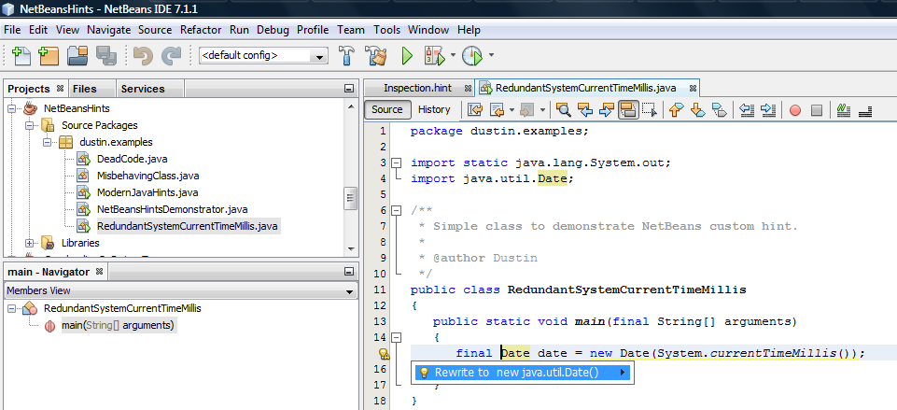Collapse the import code fold at line 3
Image resolution: width=897 pixels, height=410 pixels.
(x=396, y=163)
